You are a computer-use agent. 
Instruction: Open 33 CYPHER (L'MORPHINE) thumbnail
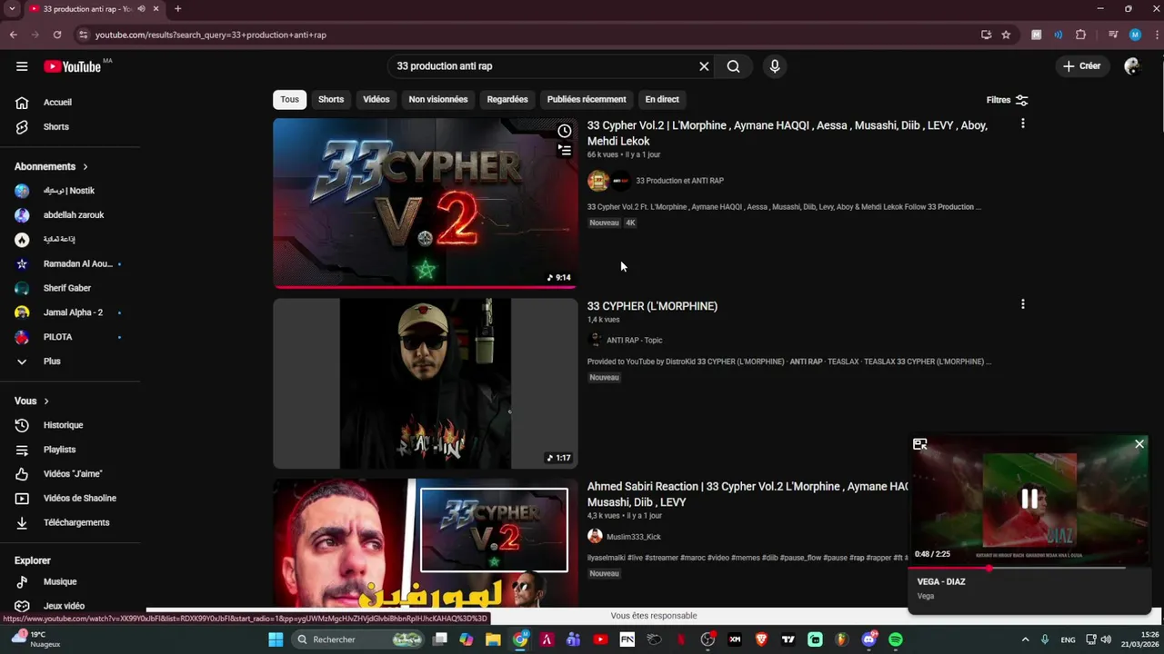[x=425, y=383]
